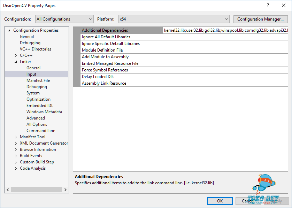Viewport: 292px width, 208px height.
Task: Expand the Build Events node
Action: click(16, 156)
